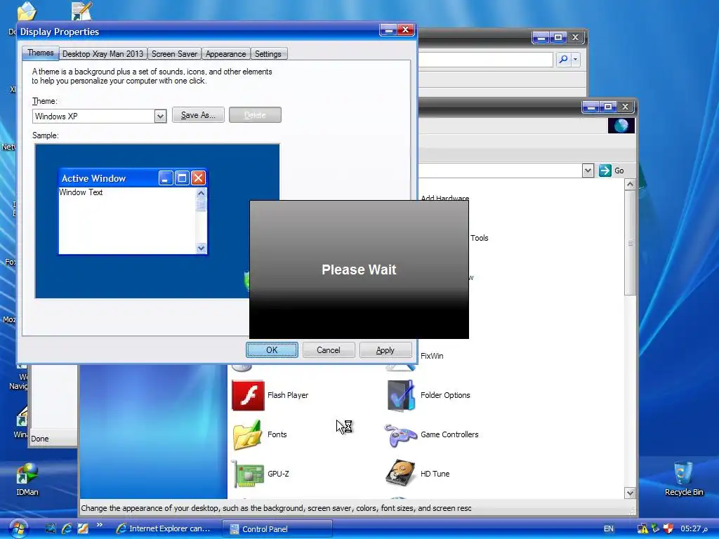719x539 pixels.
Task: Click the green tray icon between warning and shield icons
Action: 656,528
